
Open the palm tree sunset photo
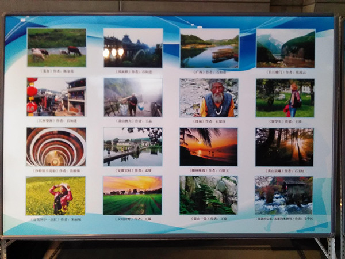(x=208, y=147)
